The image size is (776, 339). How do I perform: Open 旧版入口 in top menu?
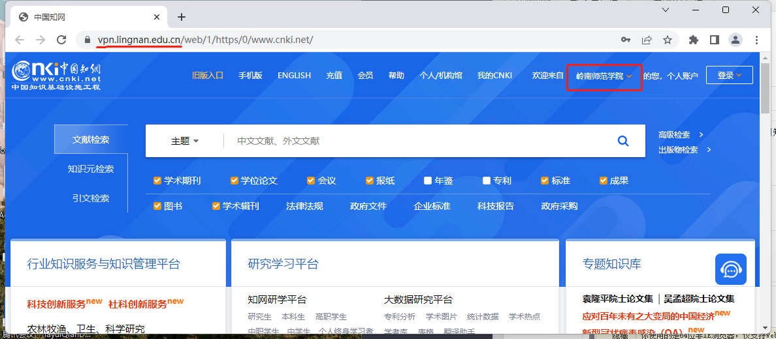coord(208,76)
